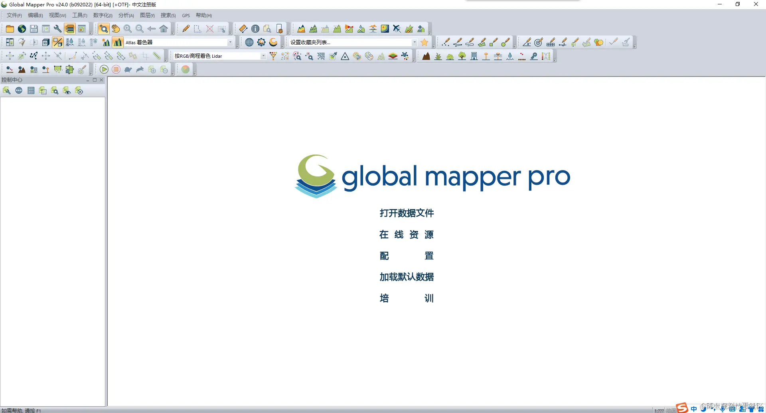This screenshot has height=413, width=766.
Task: Click the Lidar building classification icon
Action: click(474, 56)
